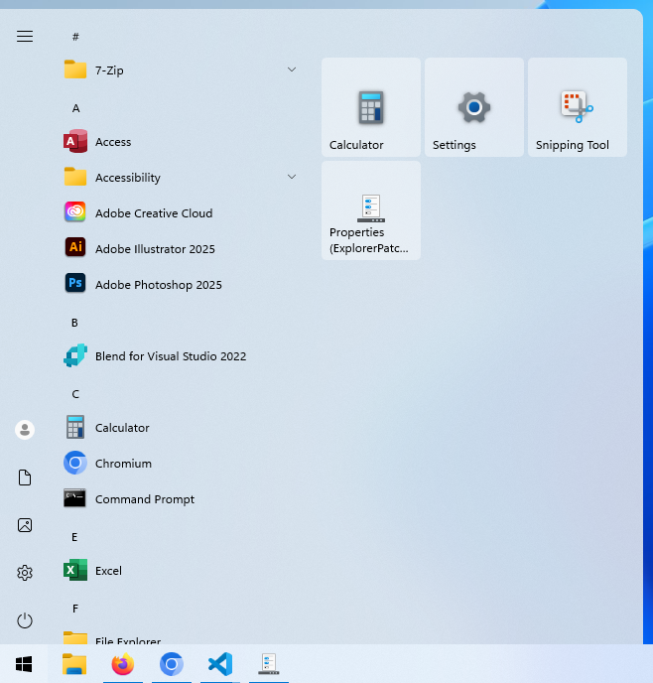Launch Chromium from the app list
Viewport: 653px width, 683px height.
(x=181, y=463)
